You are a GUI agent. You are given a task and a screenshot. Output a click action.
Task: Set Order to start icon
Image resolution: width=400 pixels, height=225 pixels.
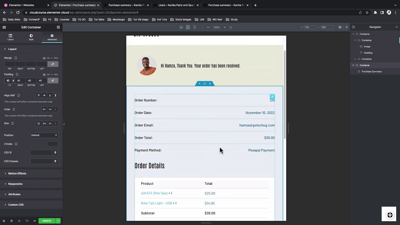pos(44,109)
